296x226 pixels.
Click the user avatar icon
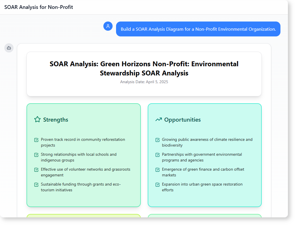click(108, 26)
